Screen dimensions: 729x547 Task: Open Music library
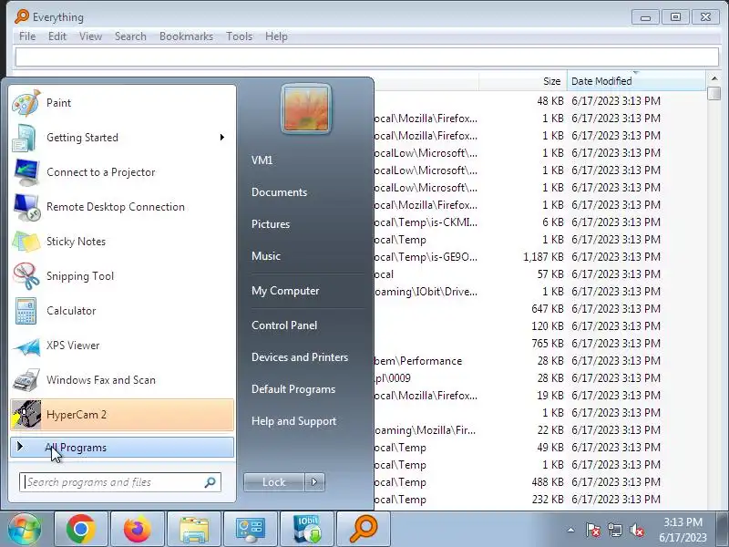tap(266, 256)
